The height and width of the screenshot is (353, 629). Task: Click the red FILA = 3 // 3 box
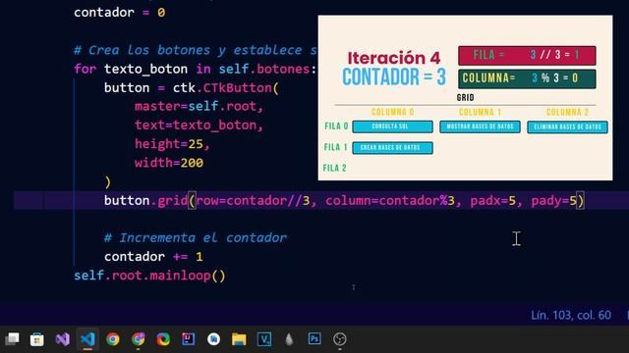tap(527, 55)
